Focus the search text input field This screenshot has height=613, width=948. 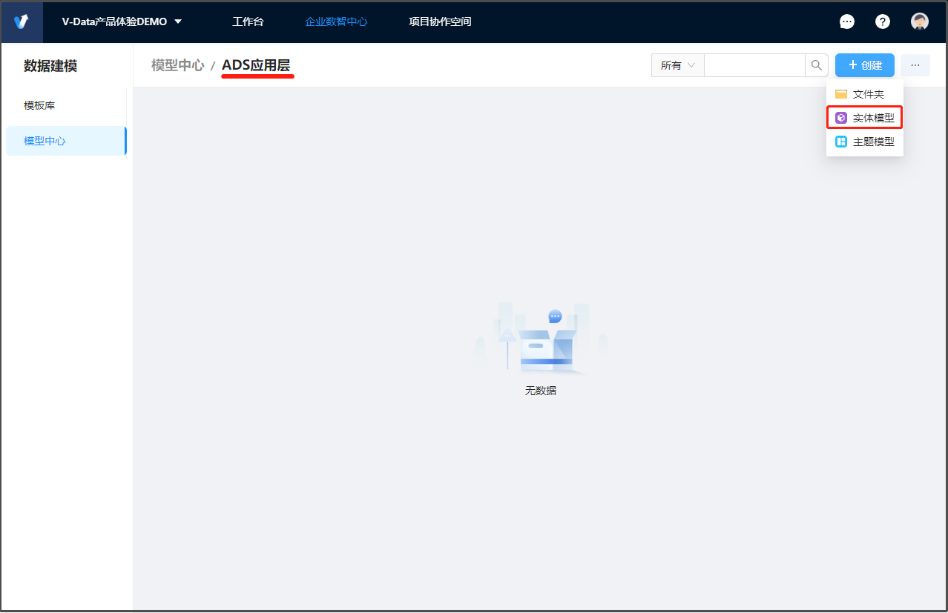click(754, 65)
